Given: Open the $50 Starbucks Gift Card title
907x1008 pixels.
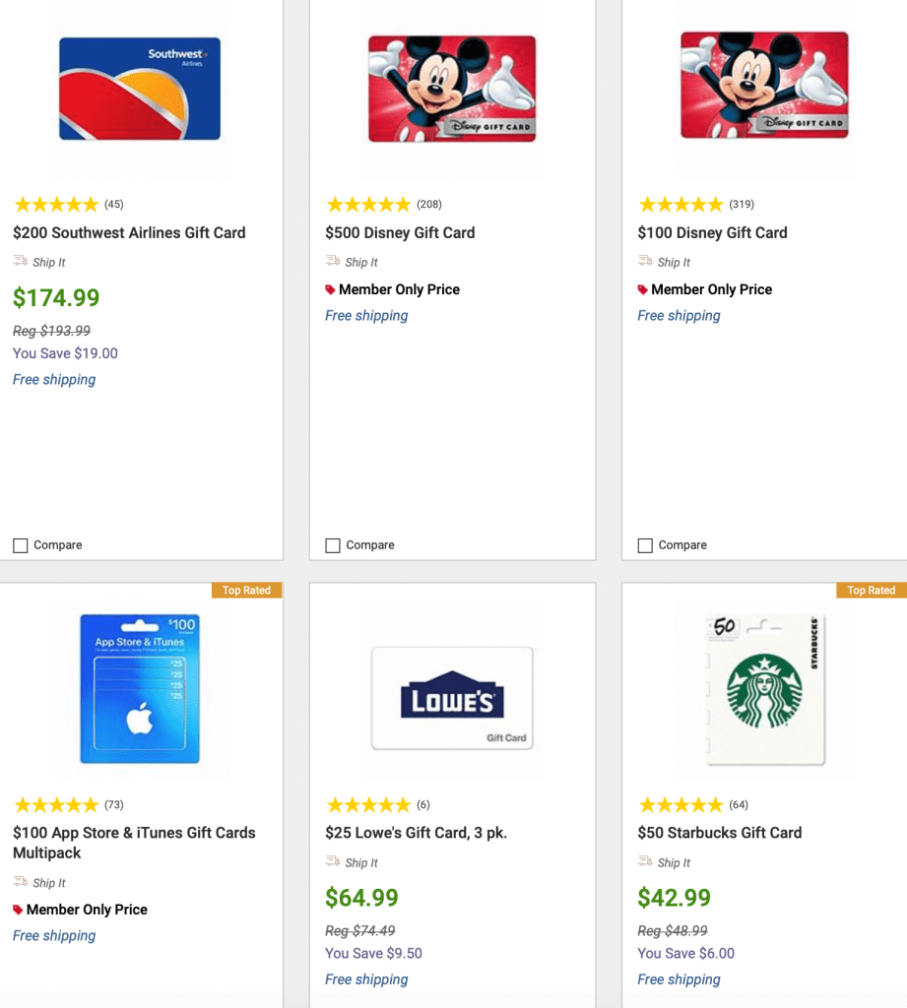Looking at the screenshot, I should pos(719,833).
